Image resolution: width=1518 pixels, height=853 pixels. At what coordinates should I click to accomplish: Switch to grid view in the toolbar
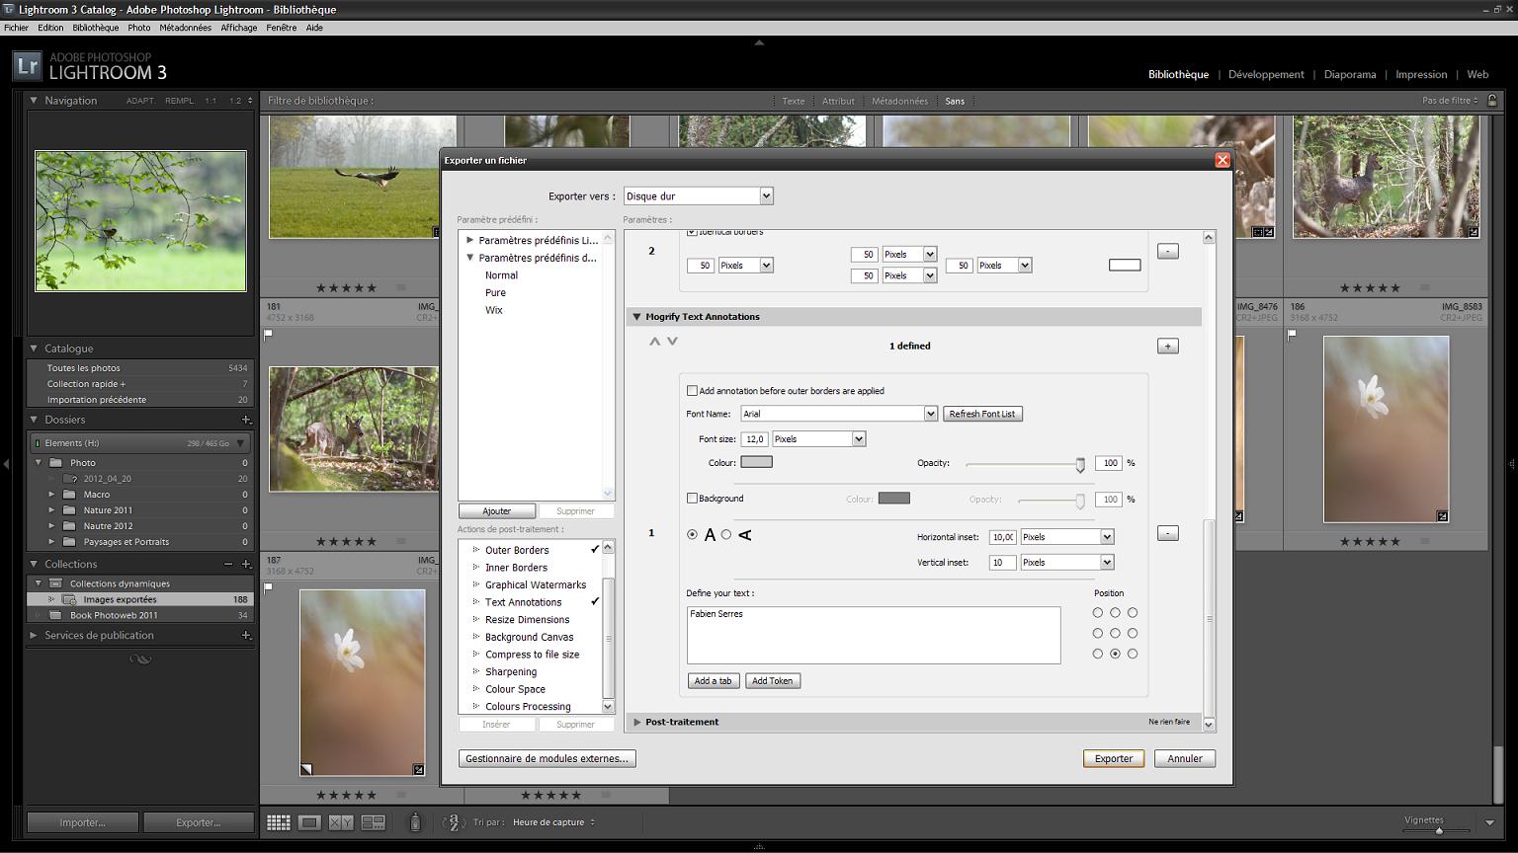(279, 822)
